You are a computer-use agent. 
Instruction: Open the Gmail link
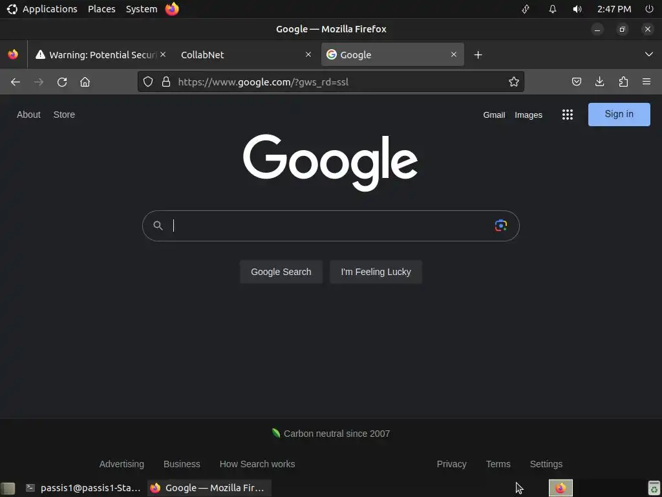pyautogui.click(x=494, y=115)
